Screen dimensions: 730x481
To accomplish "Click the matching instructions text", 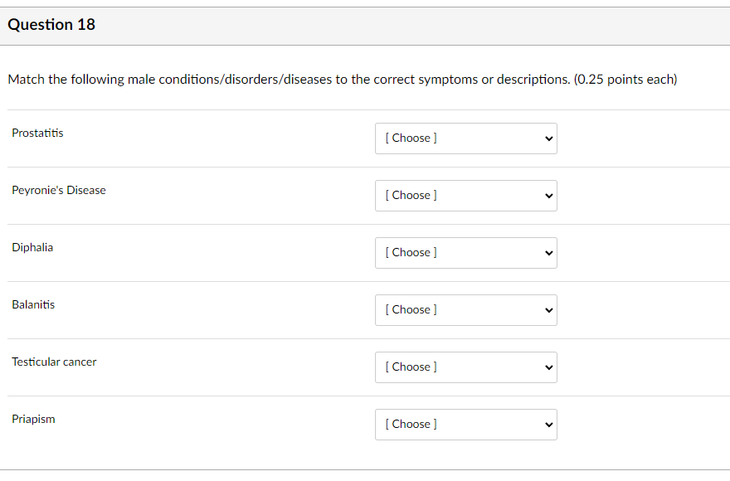I will (342, 80).
